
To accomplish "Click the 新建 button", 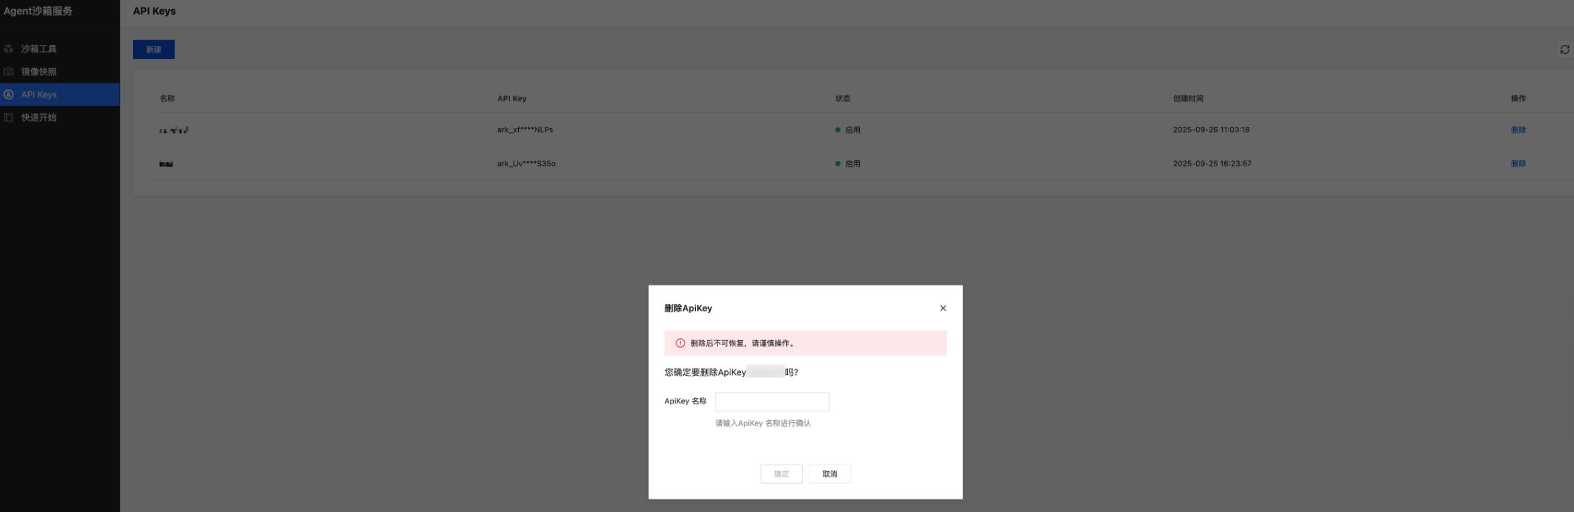I will pyautogui.click(x=154, y=50).
